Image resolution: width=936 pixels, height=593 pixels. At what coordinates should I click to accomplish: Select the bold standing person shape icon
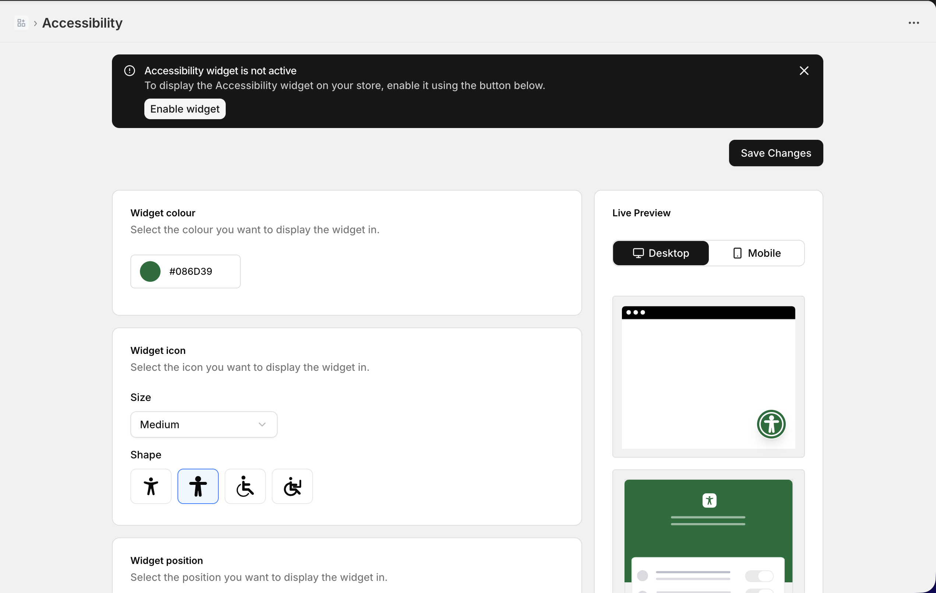[x=198, y=486]
